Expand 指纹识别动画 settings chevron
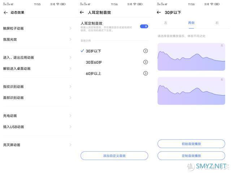The width and height of the screenshot is (231, 173). pos(70,86)
